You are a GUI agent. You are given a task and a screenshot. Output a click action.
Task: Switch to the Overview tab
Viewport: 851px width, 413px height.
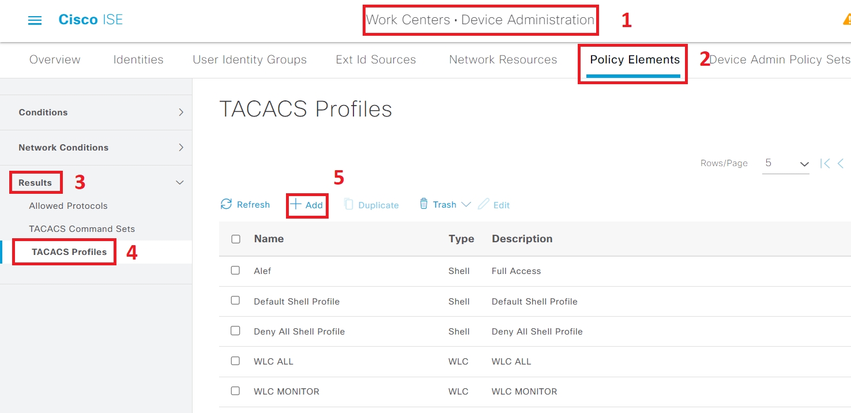point(55,59)
